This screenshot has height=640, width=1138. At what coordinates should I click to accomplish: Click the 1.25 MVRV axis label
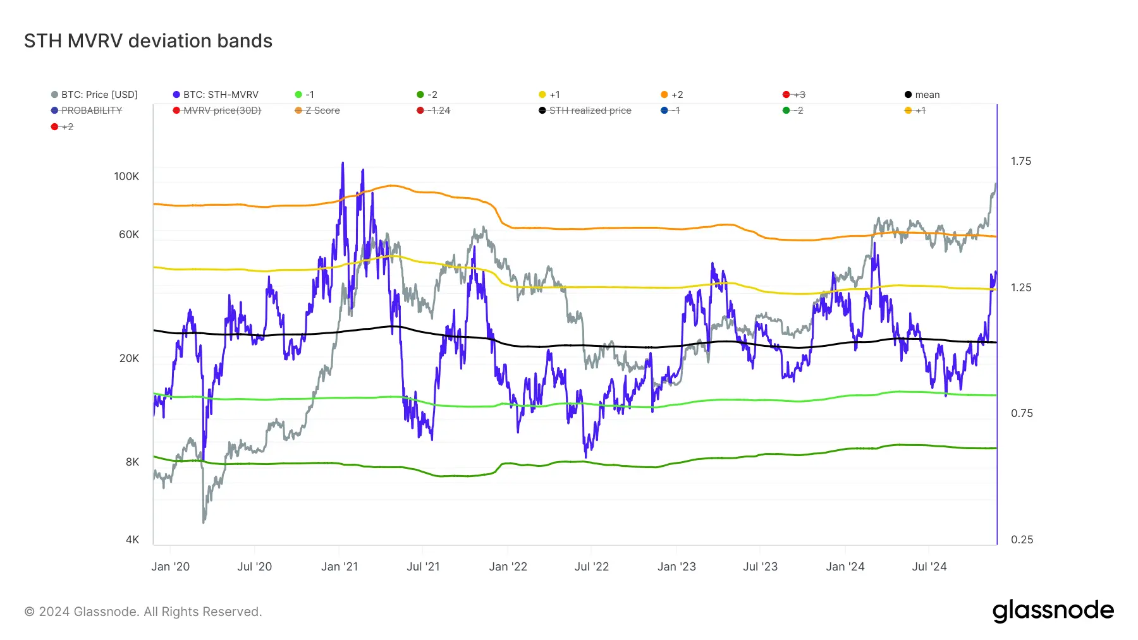click(1021, 287)
